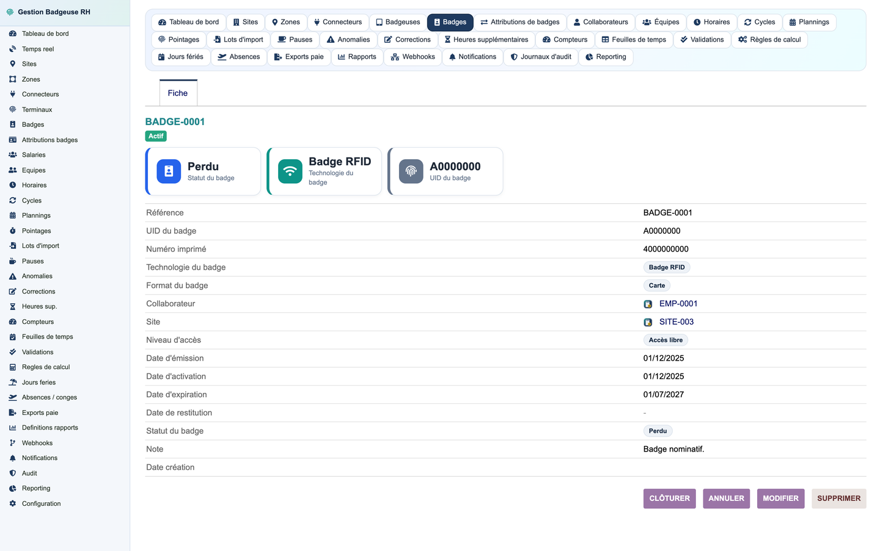Click Horaires clock icon in sidebar
The image size is (883, 551).
(12, 185)
